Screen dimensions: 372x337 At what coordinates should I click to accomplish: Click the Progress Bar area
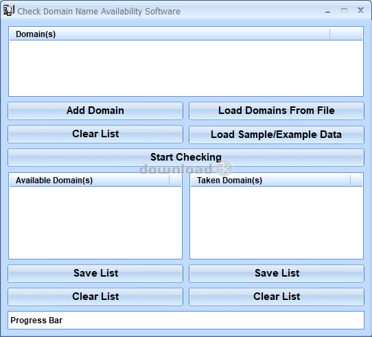[186, 320]
